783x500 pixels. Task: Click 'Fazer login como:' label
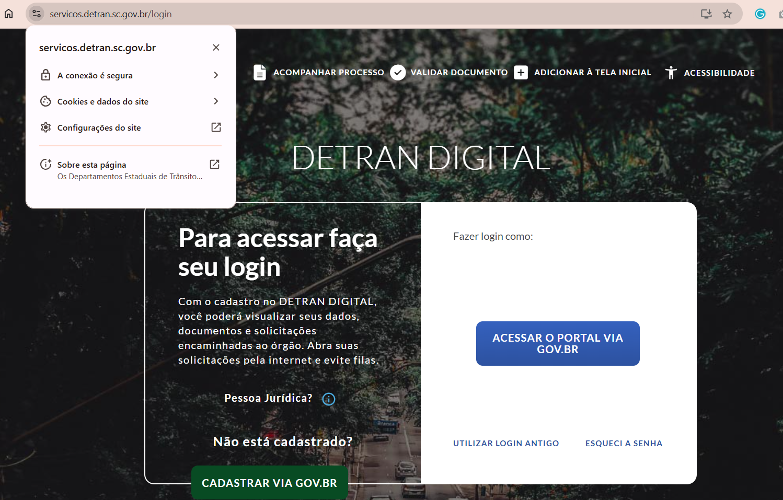pyautogui.click(x=493, y=236)
